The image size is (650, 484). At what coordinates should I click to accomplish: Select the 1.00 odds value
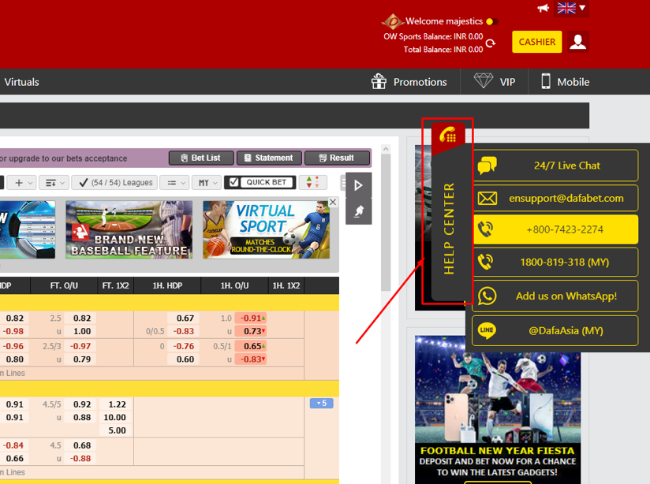[82, 332]
